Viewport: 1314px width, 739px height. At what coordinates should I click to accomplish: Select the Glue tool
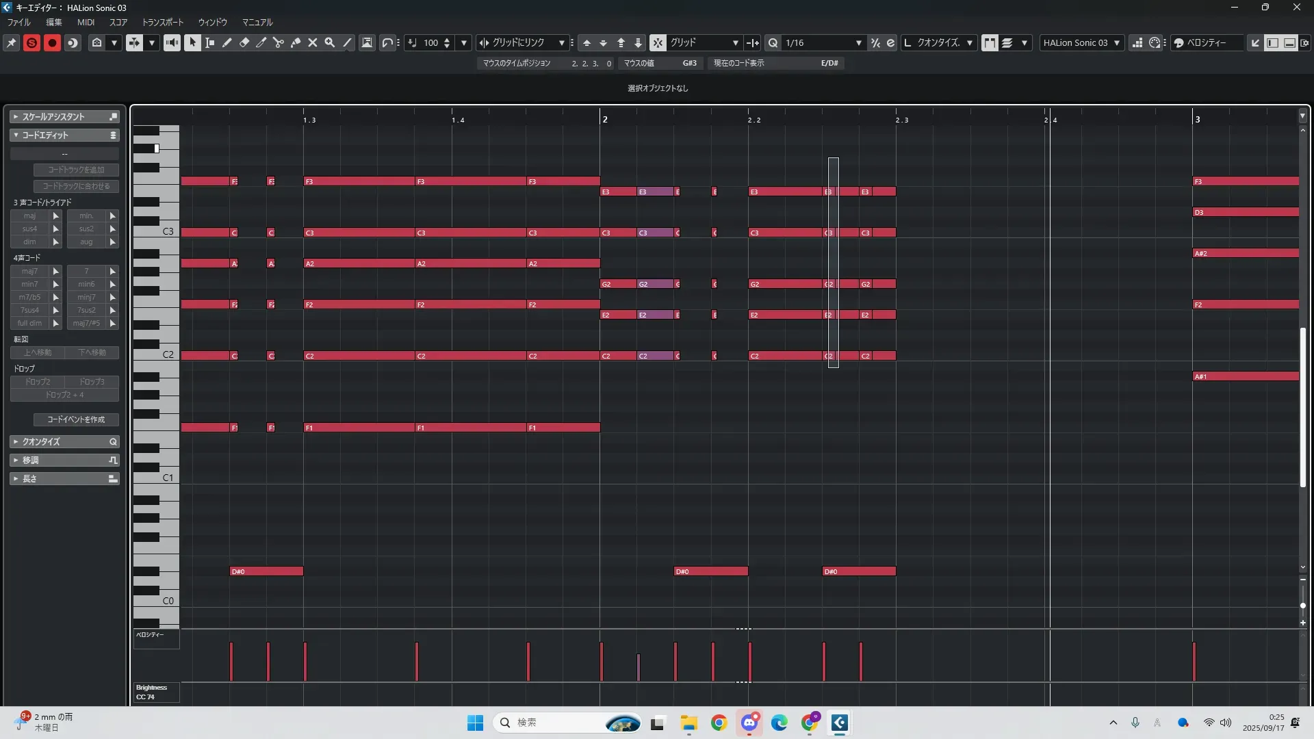(x=295, y=42)
